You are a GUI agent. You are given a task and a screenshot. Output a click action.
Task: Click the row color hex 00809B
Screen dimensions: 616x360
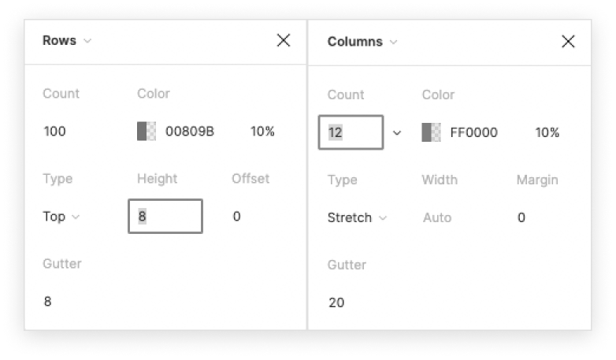coord(190,132)
